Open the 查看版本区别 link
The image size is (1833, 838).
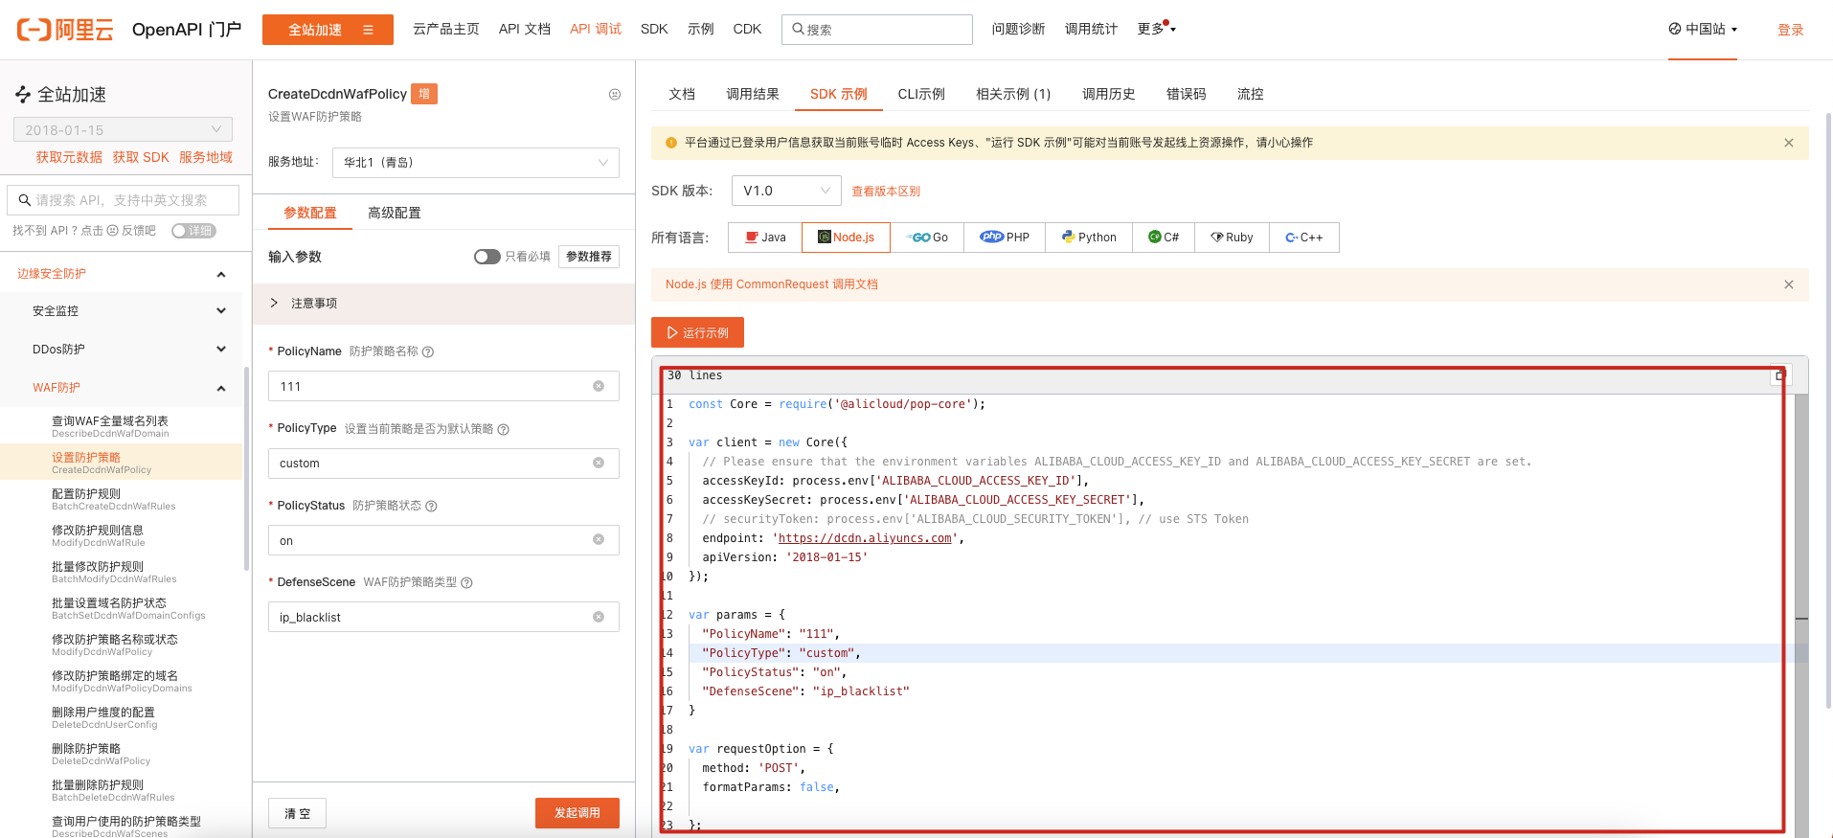click(886, 192)
